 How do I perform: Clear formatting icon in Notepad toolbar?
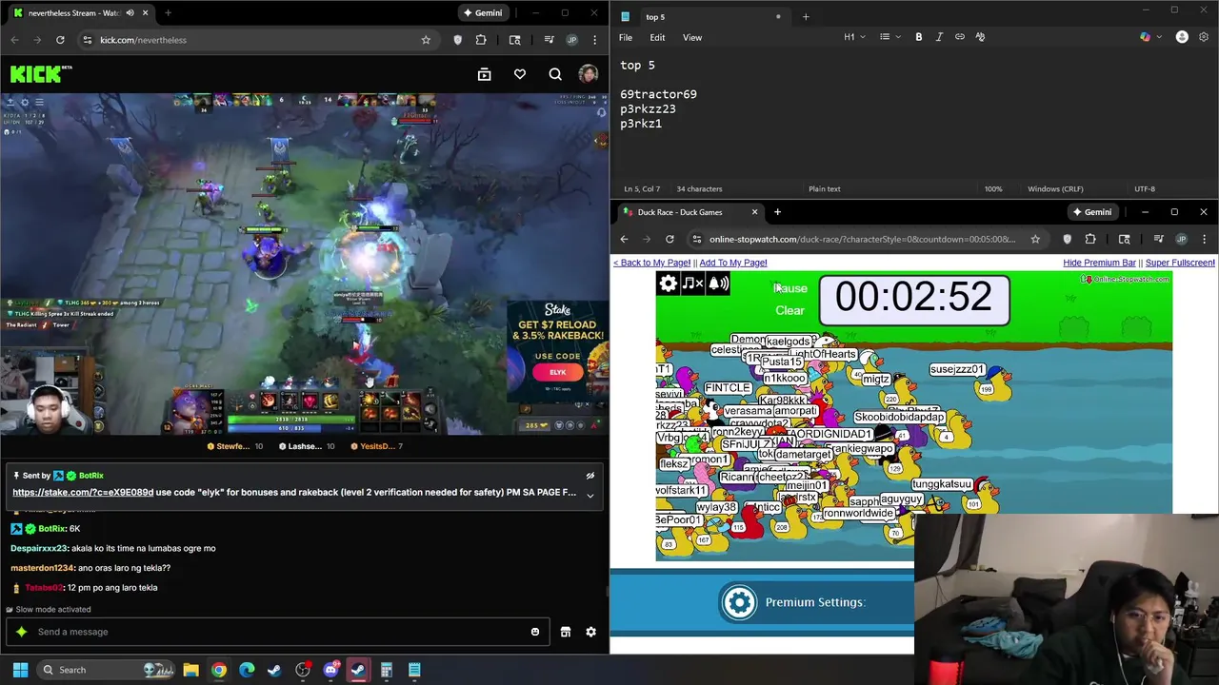coord(980,37)
